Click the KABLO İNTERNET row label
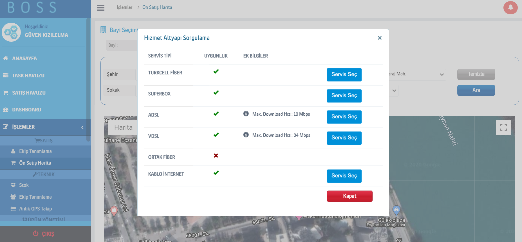 [166, 174]
